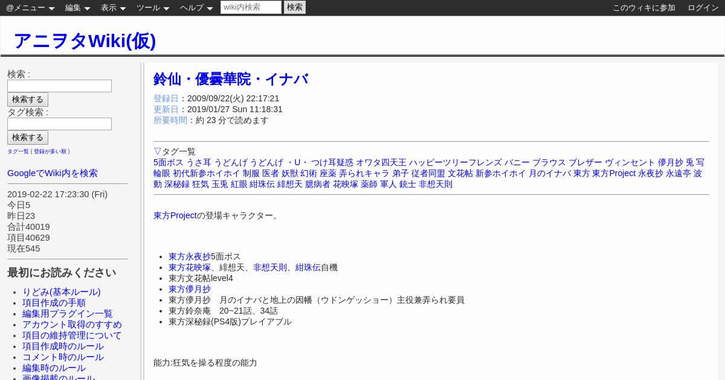Open 登録が多い順 tag sort link
The image size is (725, 380).
tap(50, 151)
